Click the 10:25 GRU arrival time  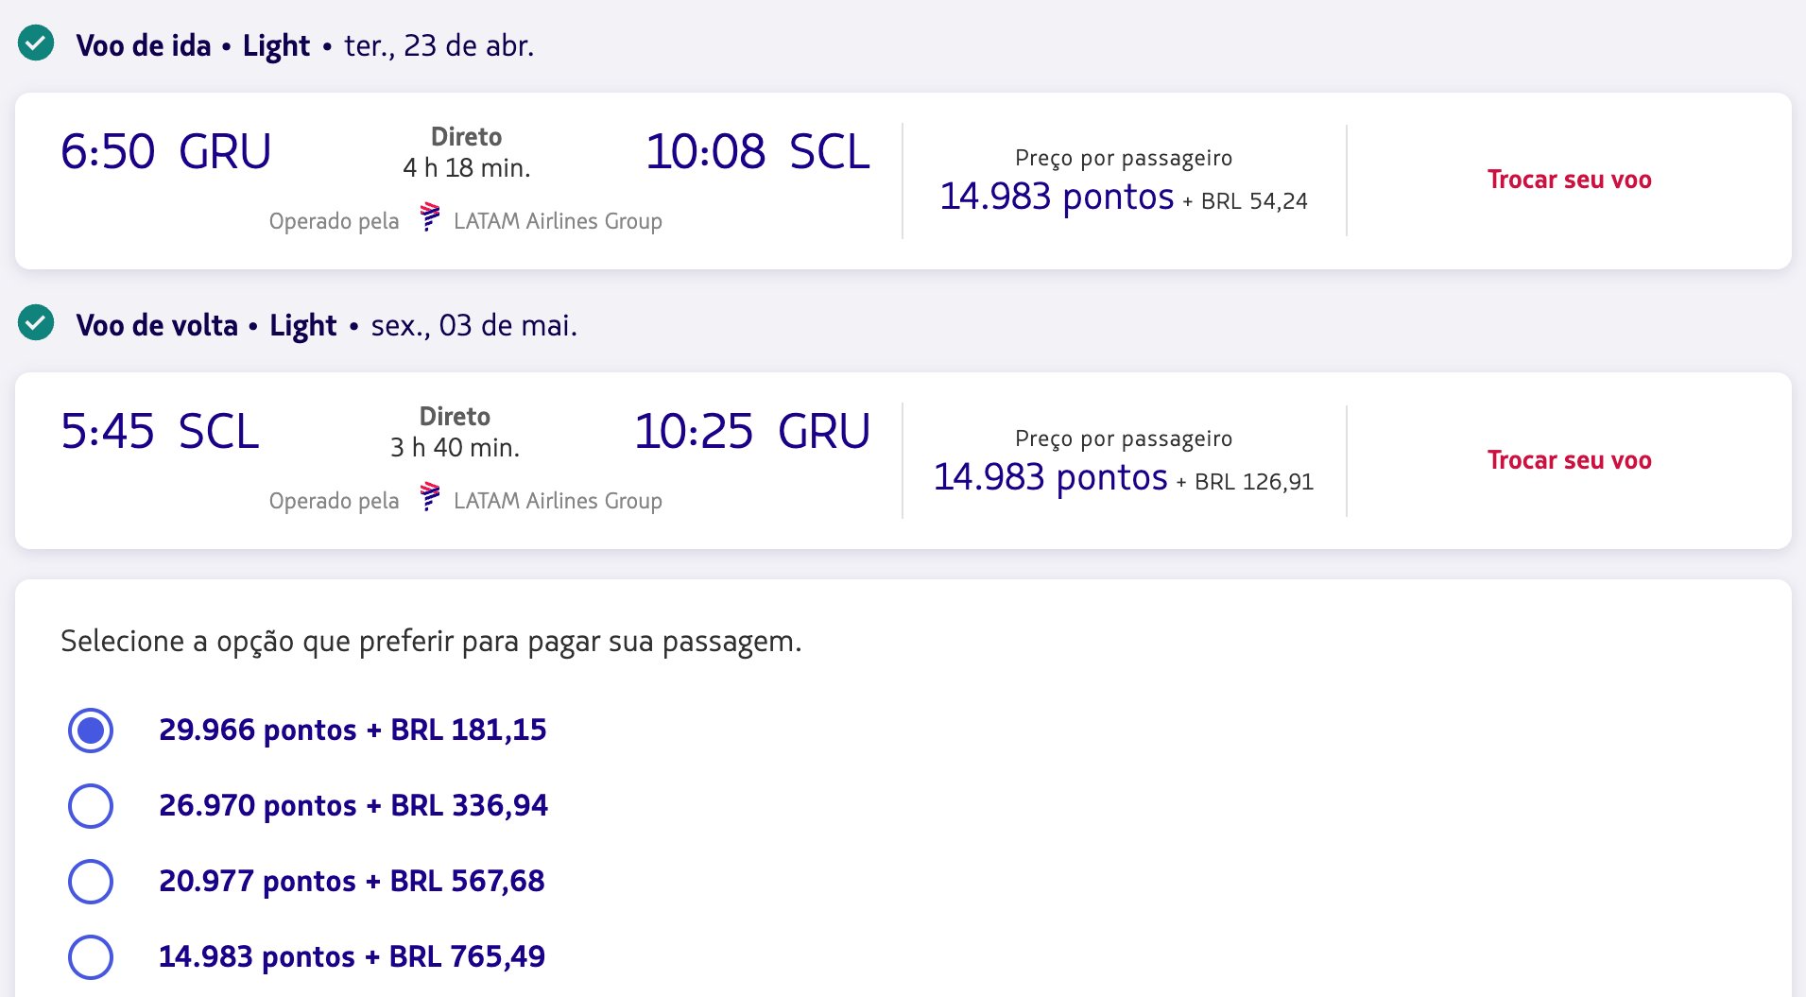coord(751,432)
